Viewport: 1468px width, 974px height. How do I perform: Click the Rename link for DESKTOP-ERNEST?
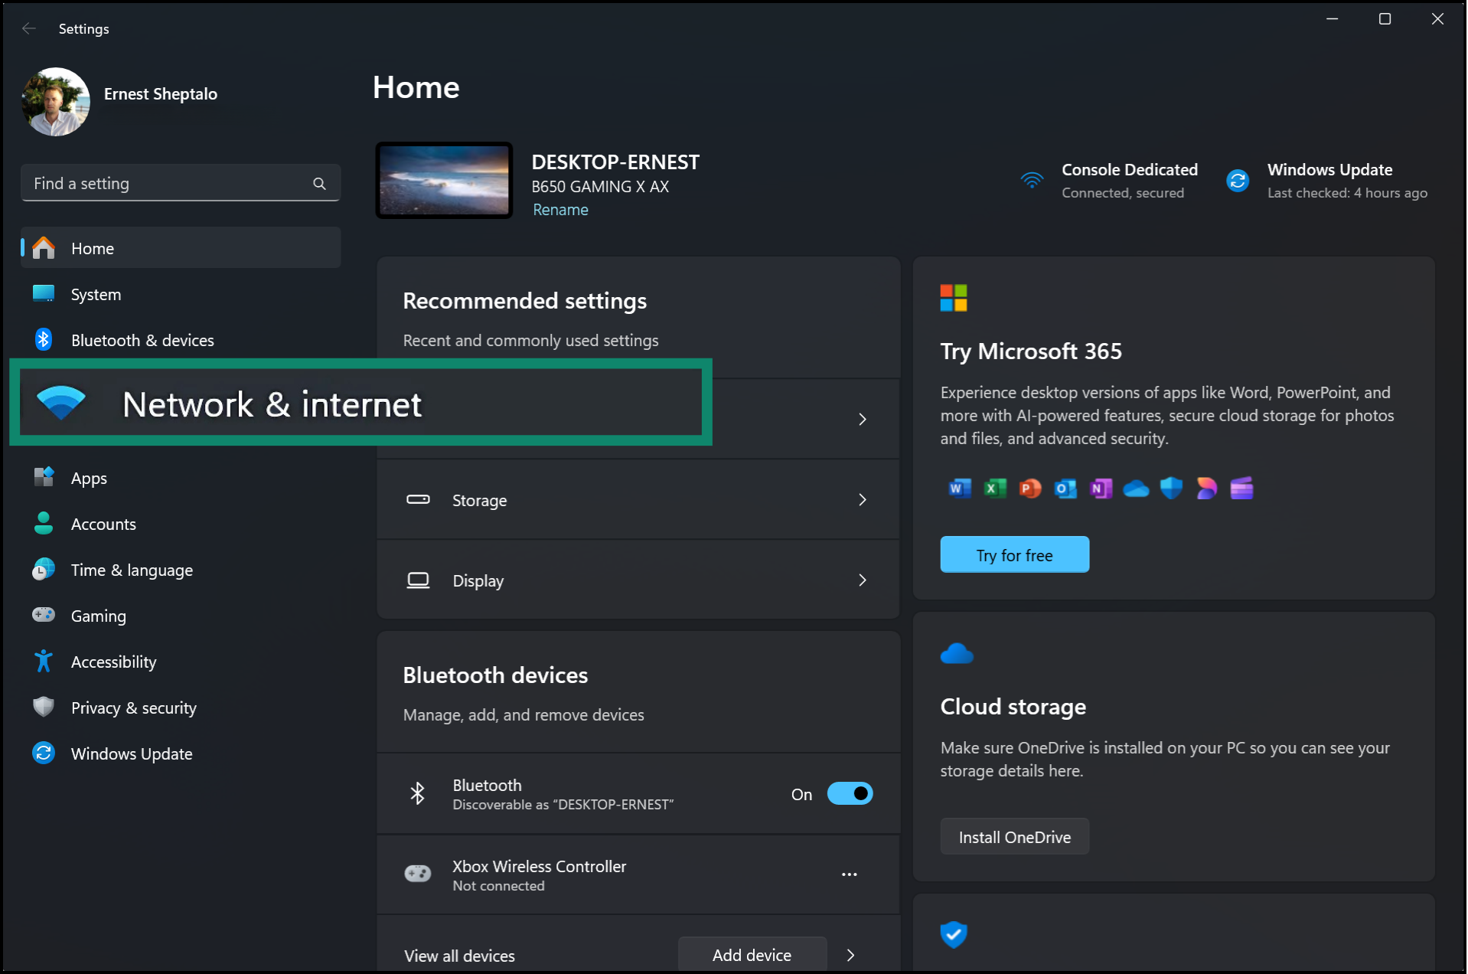559,209
